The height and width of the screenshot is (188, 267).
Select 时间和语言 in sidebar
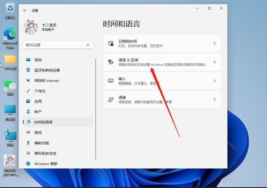[58, 122]
